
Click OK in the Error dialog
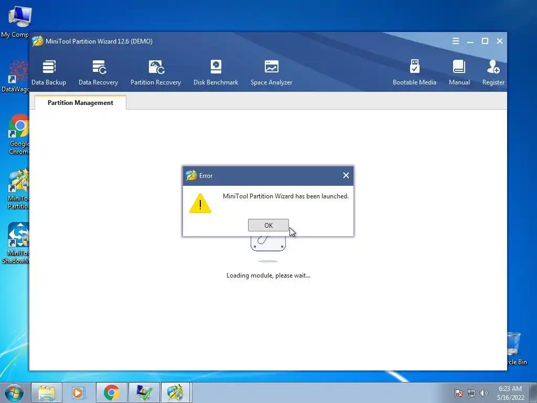point(268,225)
